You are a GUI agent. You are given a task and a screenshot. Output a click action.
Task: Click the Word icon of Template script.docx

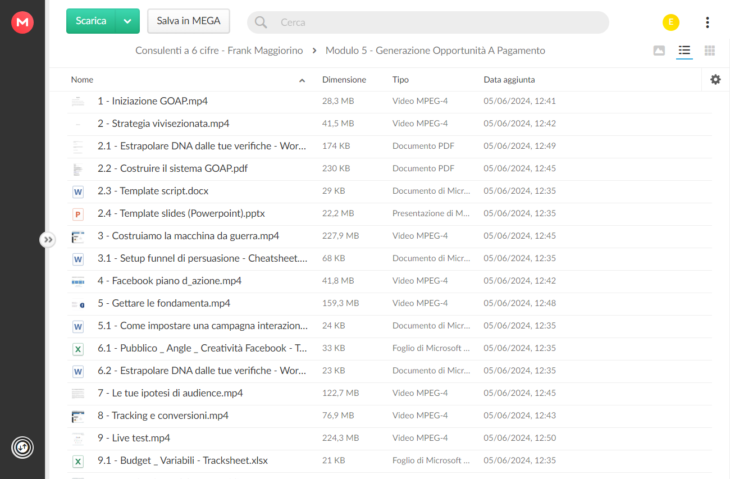(78, 191)
